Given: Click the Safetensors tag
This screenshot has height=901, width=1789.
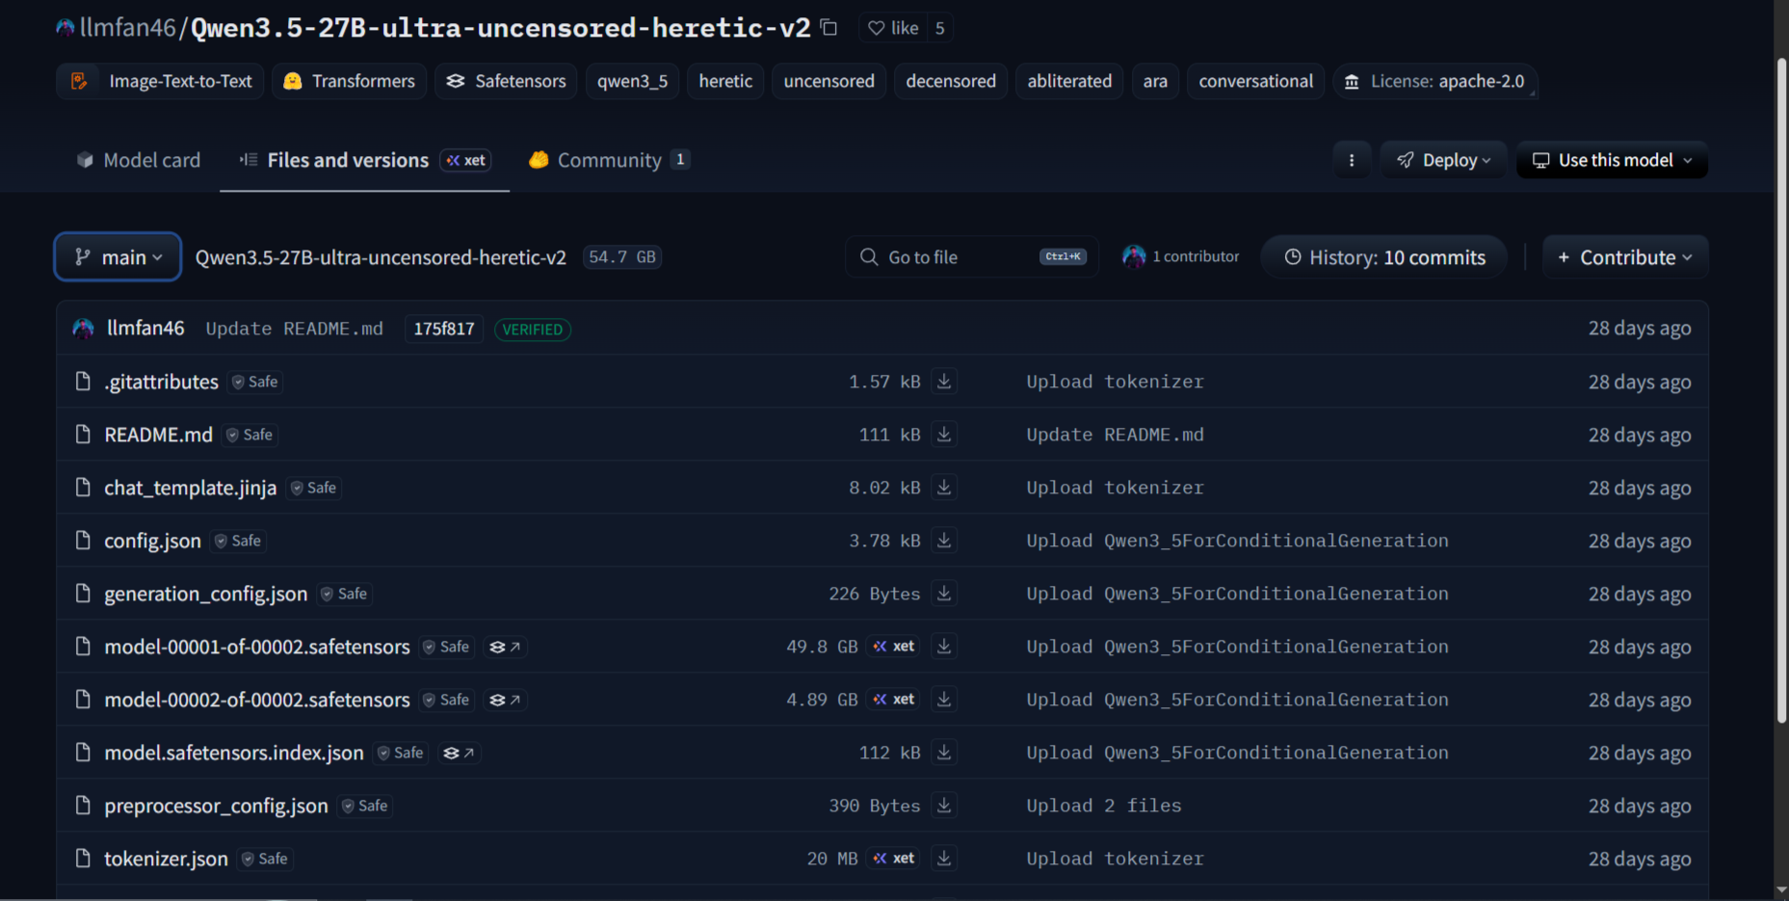Looking at the screenshot, I should click(506, 81).
